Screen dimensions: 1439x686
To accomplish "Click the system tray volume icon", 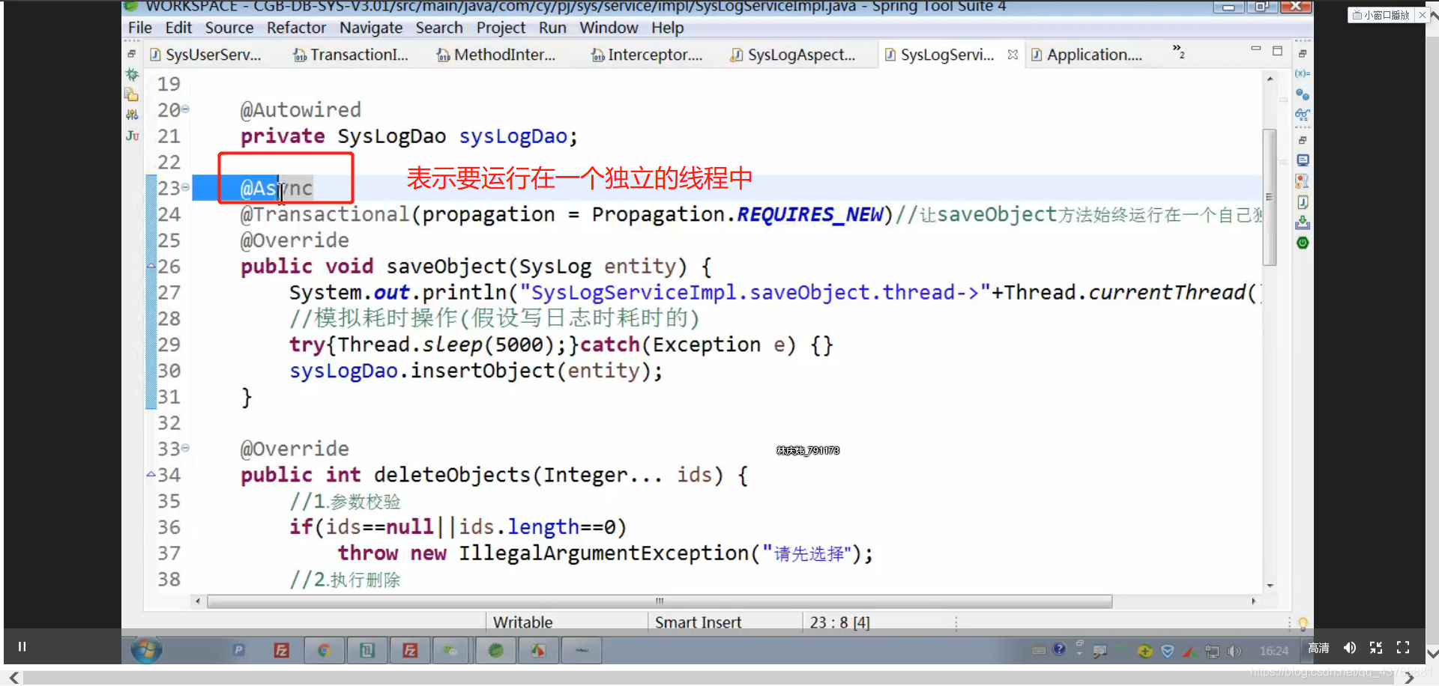I will click(x=1234, y=651).
